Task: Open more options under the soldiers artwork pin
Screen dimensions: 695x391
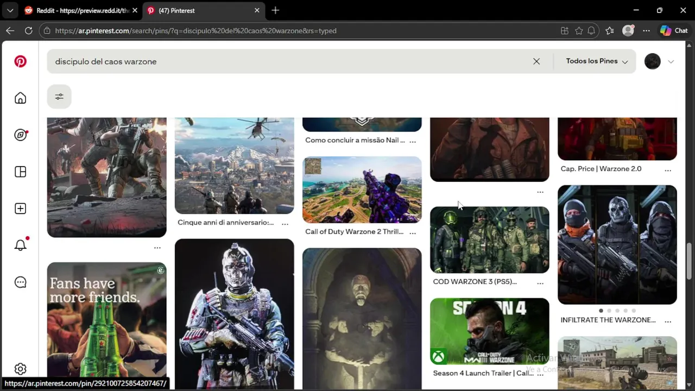Action: [157, 247]
